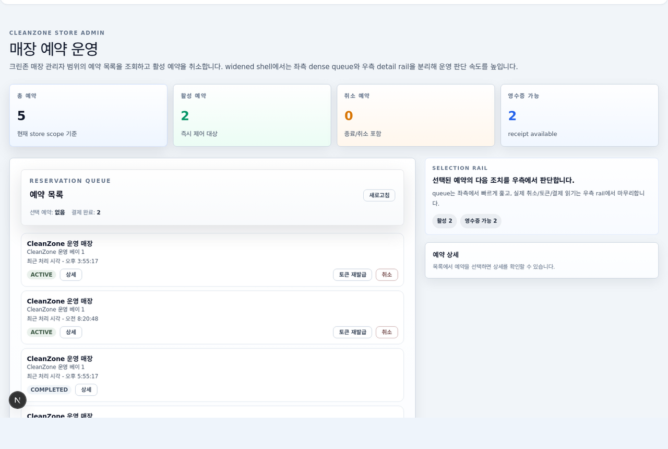Screen dimensions: 668x449
Task: Click 선택된 예약의 다음 조치를 우측에서 판단합니다 heading
Action: 504,180
